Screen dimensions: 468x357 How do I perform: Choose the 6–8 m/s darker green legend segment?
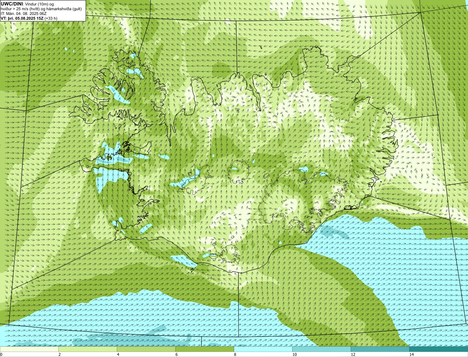click(205, 349)
